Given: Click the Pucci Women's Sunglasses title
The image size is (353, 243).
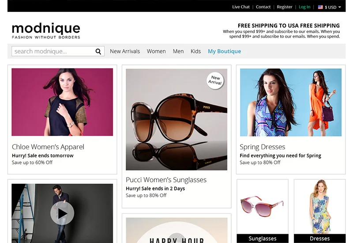Looking at the screenshot, I should tap(166, 180).
